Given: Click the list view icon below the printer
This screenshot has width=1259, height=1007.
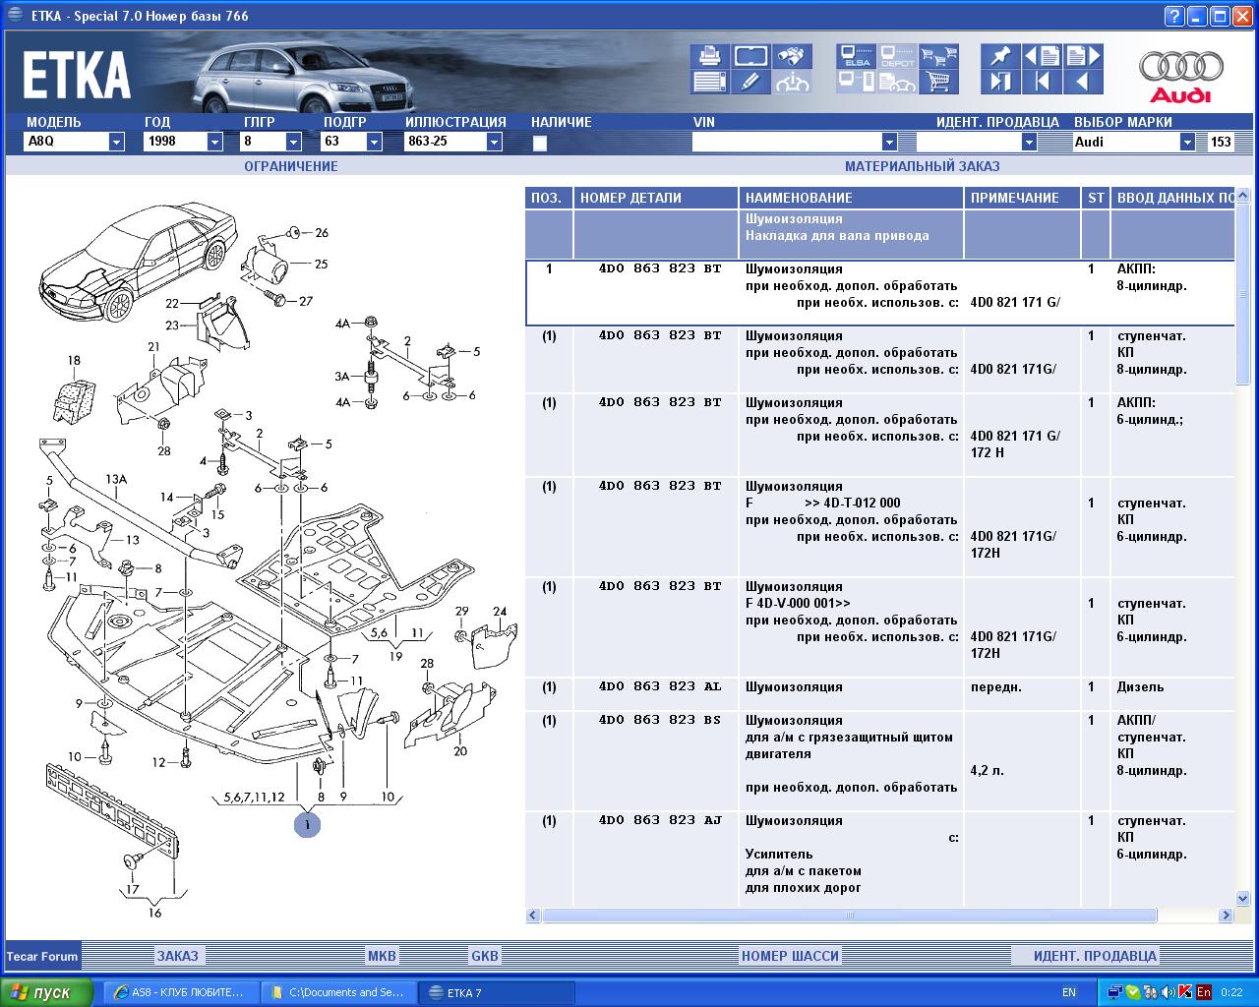Looking at the screenshot, I should click(710, 82).
